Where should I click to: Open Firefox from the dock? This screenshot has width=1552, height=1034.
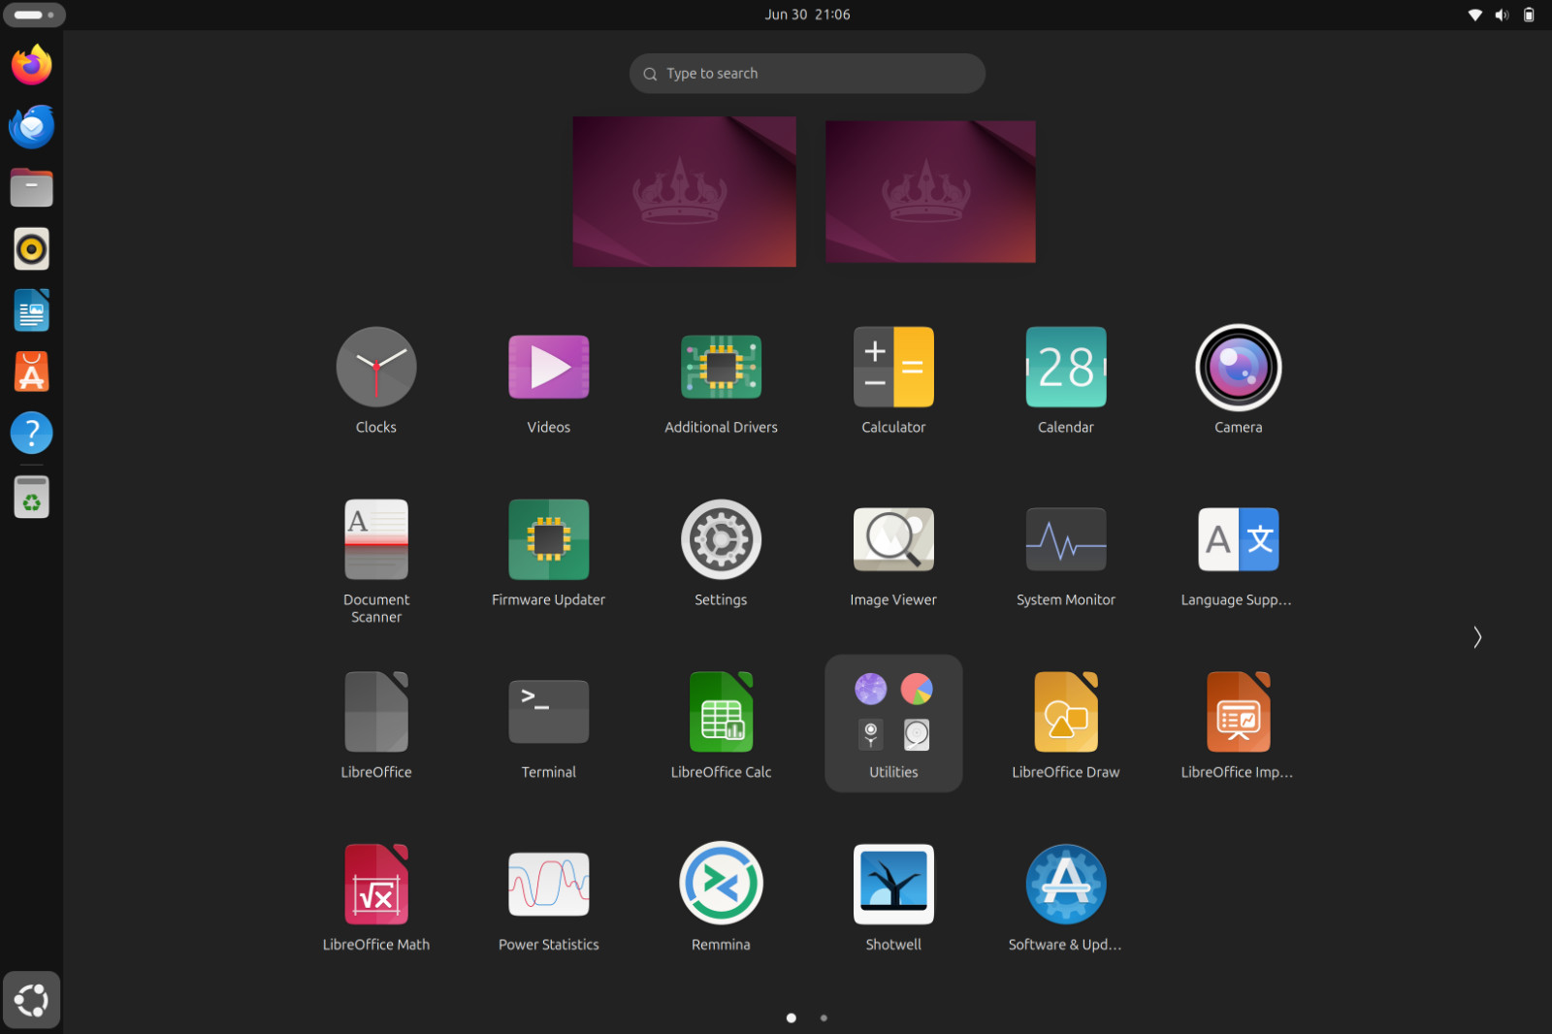click(32, 65)
